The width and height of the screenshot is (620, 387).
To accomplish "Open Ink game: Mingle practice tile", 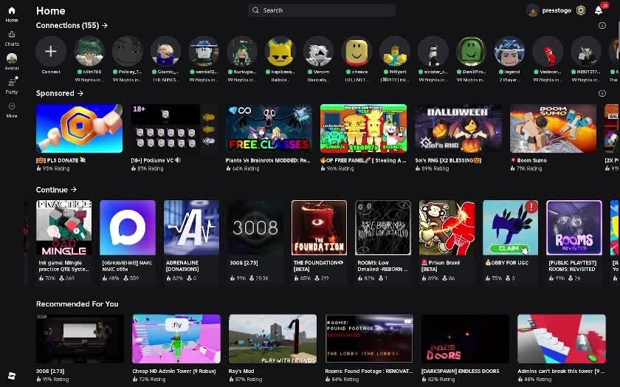I will [63, 241].
